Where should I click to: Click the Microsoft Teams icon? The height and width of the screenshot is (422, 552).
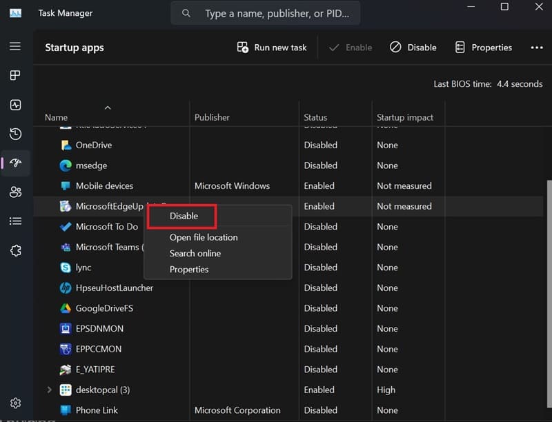(x=66, y=247)
